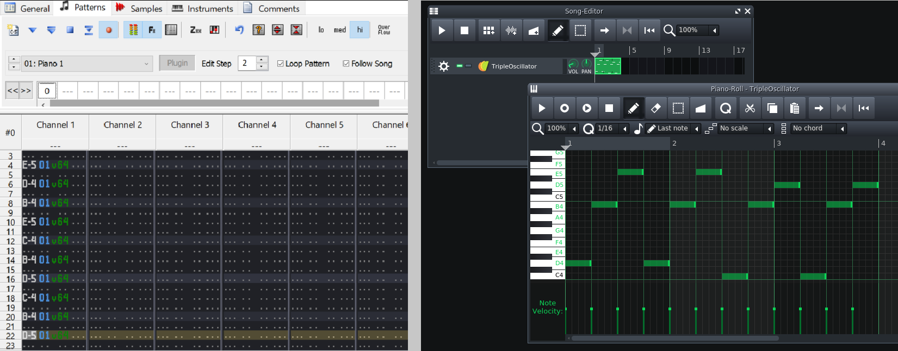Toggle the red record button
Screen dimensions: 898x351
(x=108, y=30)
